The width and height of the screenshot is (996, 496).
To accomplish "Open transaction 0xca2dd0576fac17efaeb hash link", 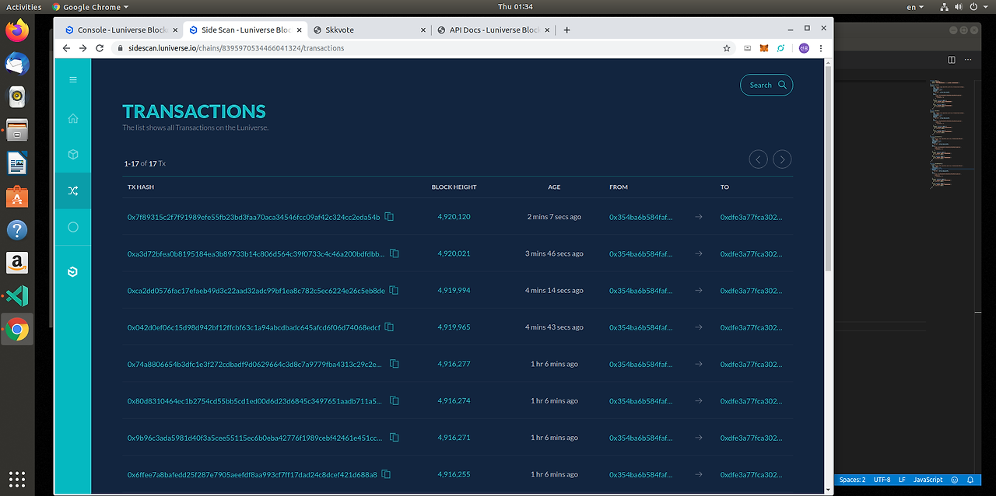I will click(x=256, y=291).
